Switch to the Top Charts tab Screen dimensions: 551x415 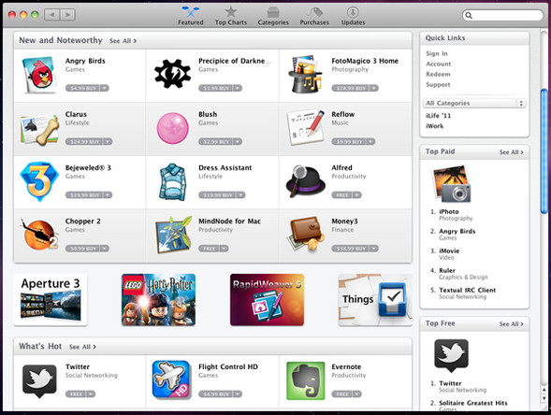[x=231, y=16]
